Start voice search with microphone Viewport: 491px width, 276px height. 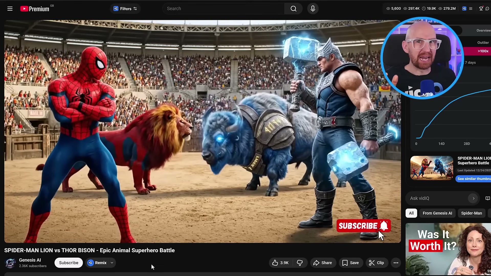pos(313,9)
